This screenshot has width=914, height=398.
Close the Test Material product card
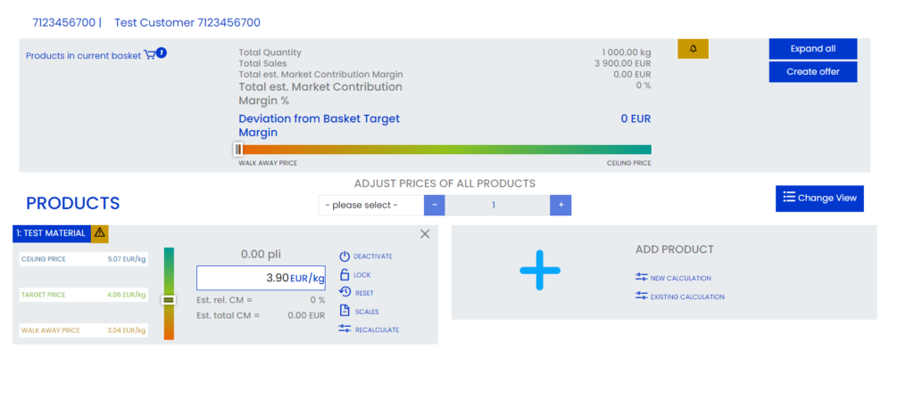(425, 234)
